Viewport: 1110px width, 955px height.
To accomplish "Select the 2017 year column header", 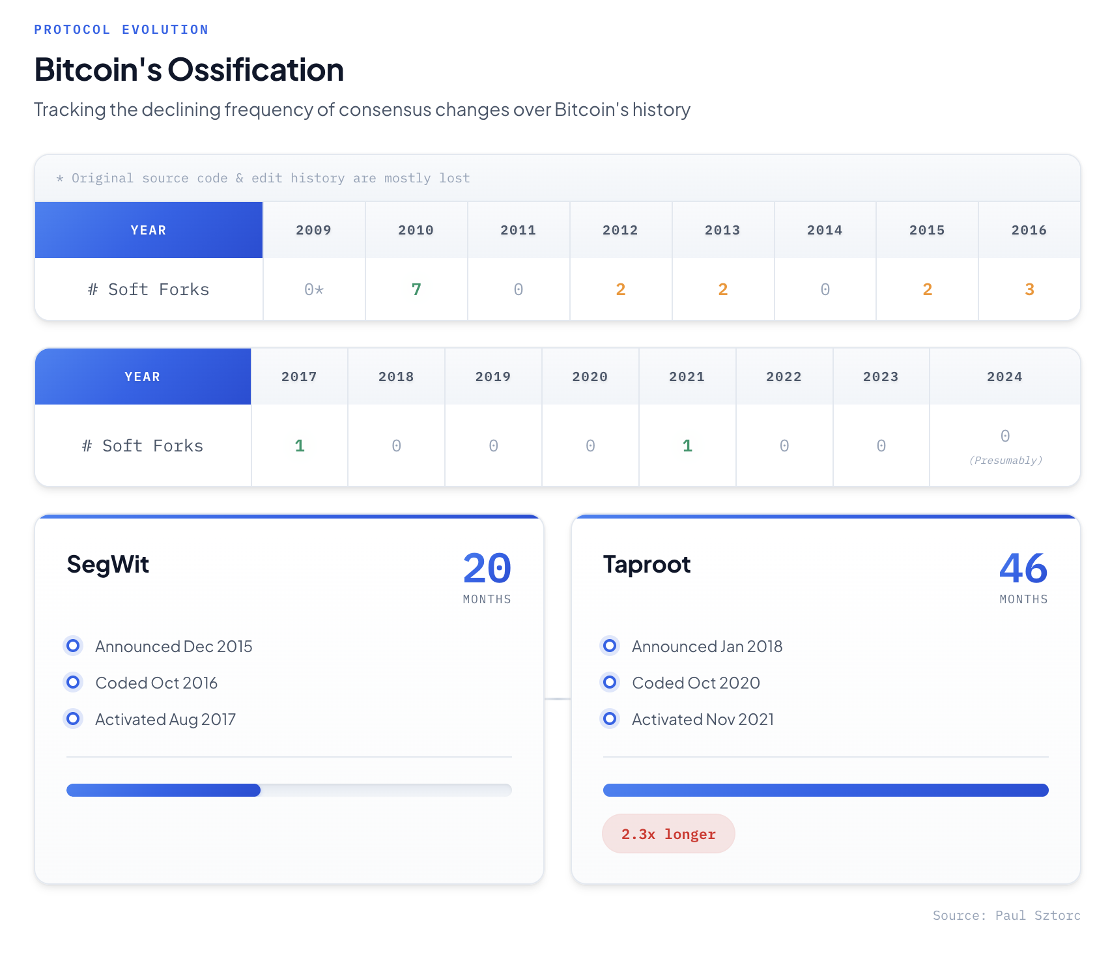I will [x=299, y=377].
